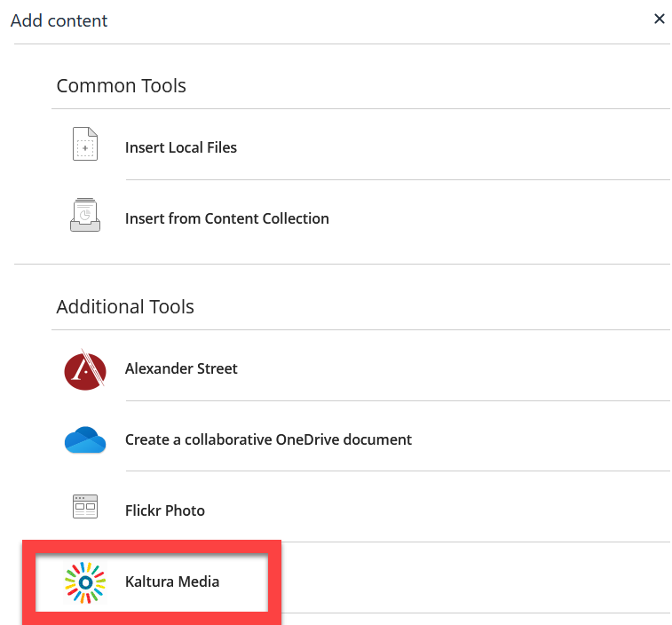Close the Add content dialog
Viewport: 672px width, 625px height.
click(660, 19)
